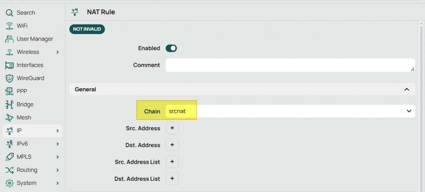This screenshot has width=425, height=192.
Task: Toggle the Enabled switch off
Action: click(171, 49)
